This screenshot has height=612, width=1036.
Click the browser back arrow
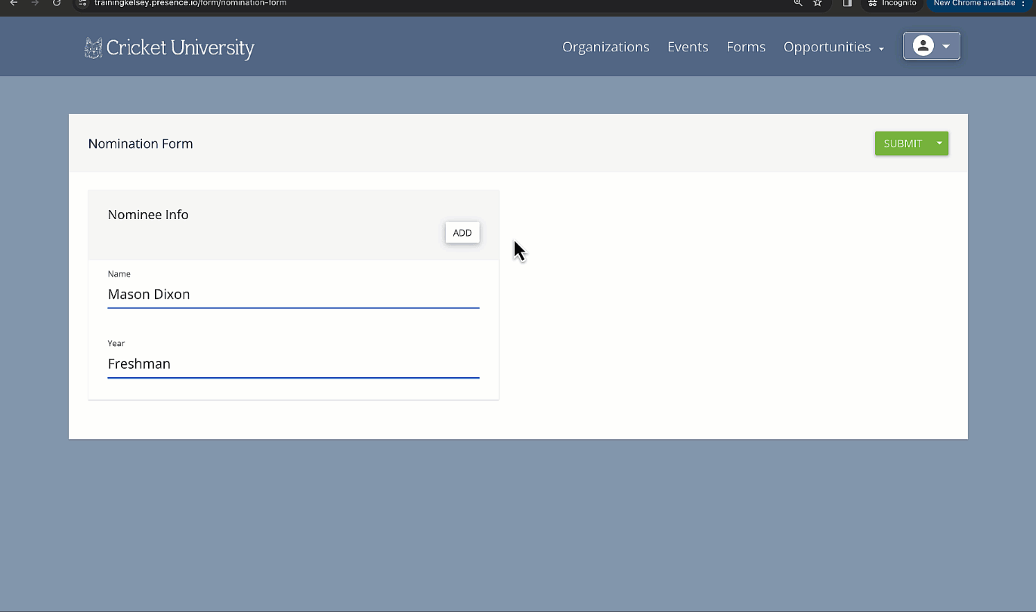pyautogui.click(x=13, y=3)
